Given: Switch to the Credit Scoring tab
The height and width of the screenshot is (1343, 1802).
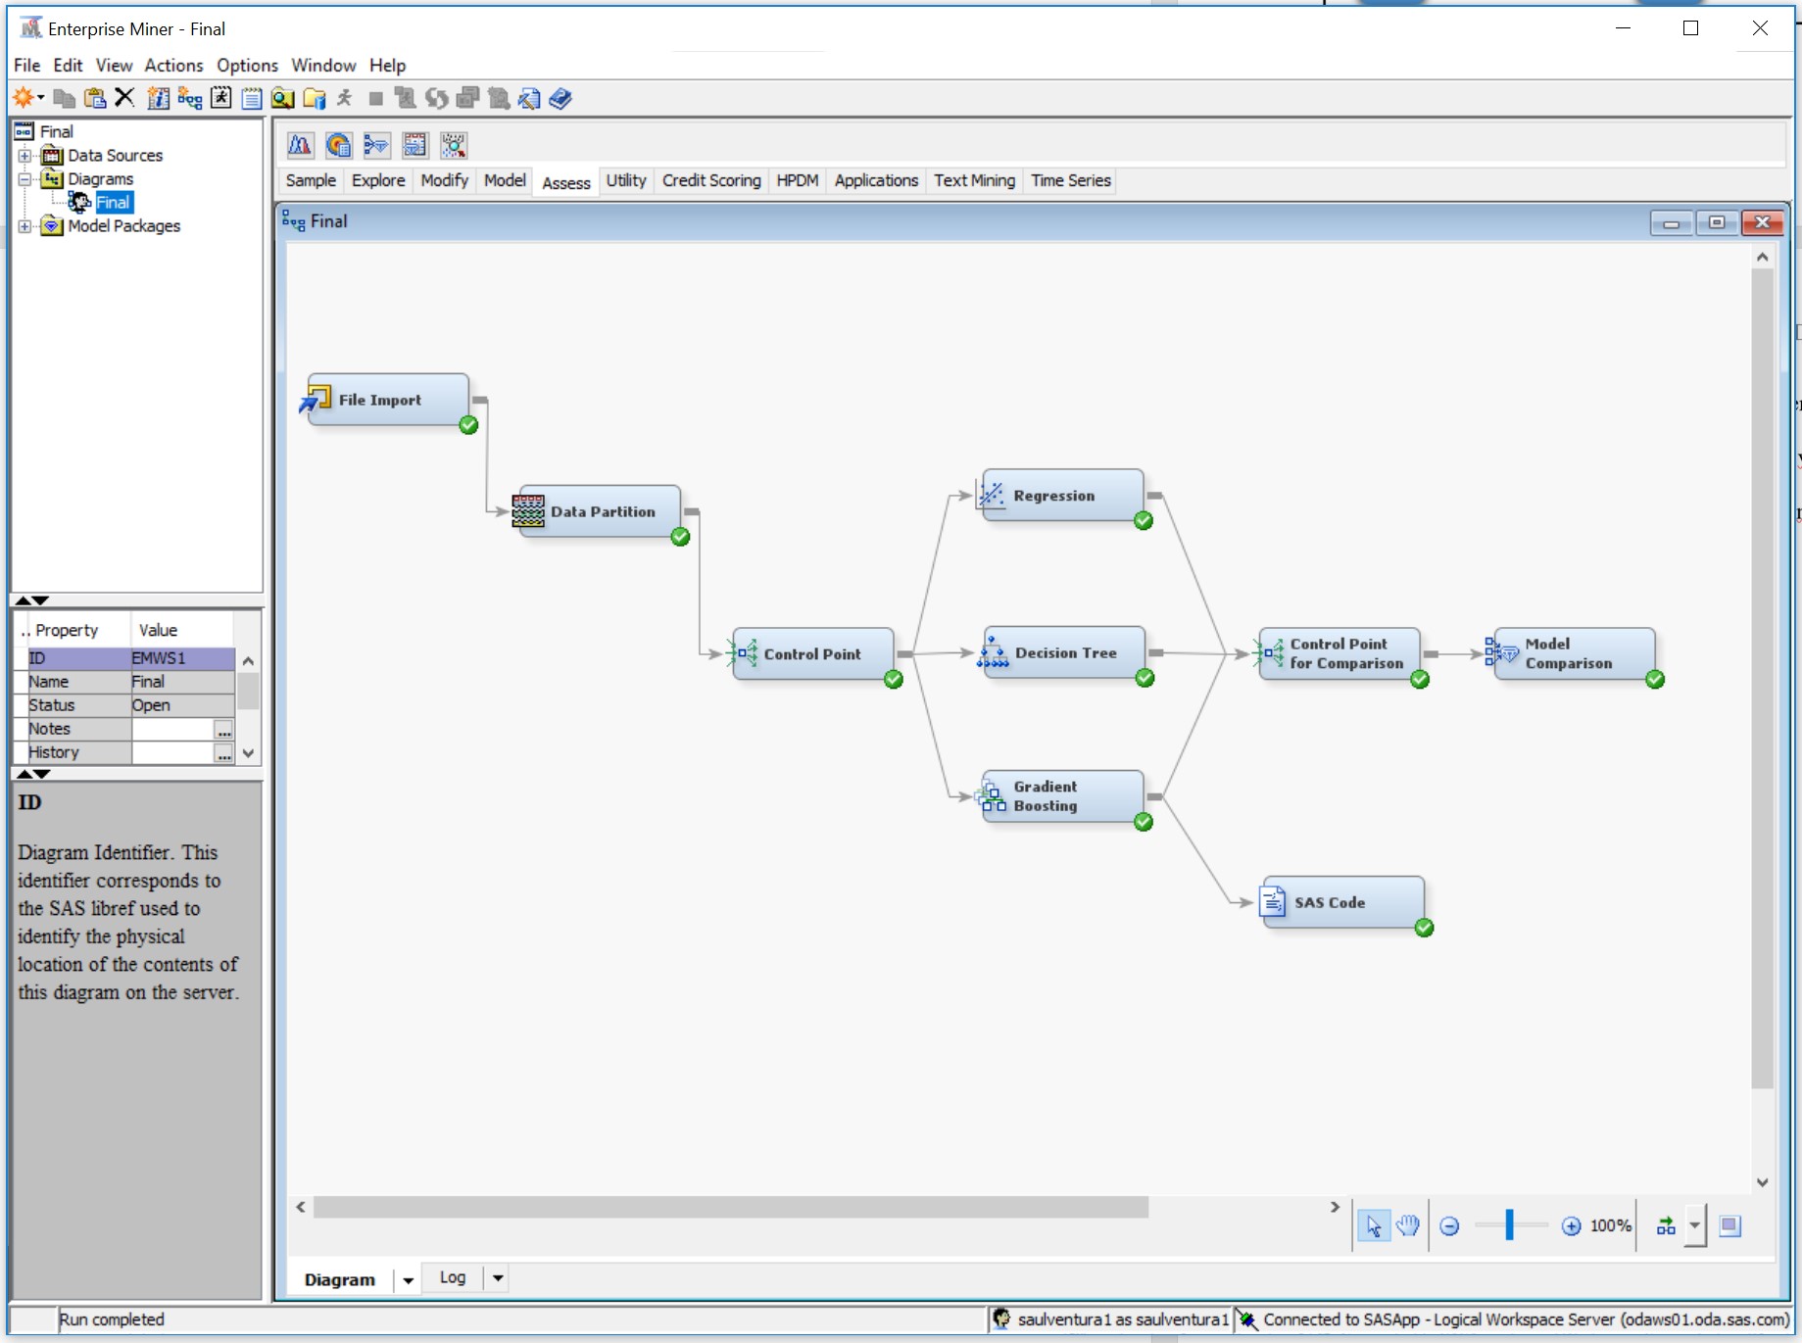Looking at the screenshot, I should coord(711,181).
